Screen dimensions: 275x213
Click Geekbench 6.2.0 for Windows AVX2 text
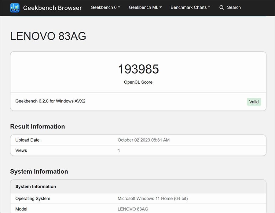[50, 101]
